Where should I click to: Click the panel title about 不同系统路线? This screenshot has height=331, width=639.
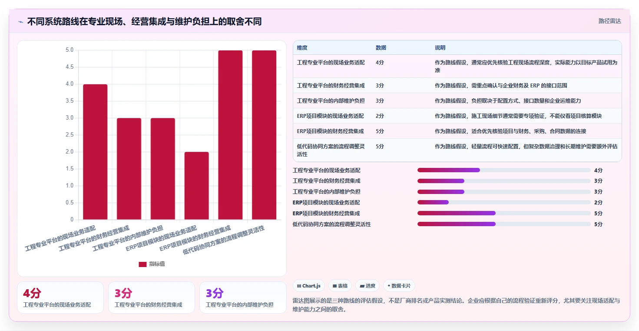point(144,22)
